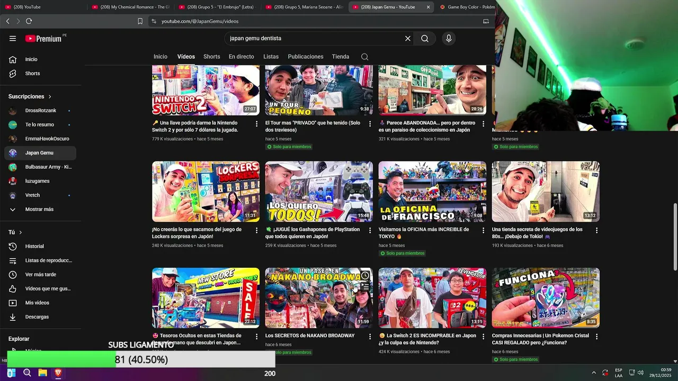
Task: Clear the search box with X icon
Action: [408, 39]
